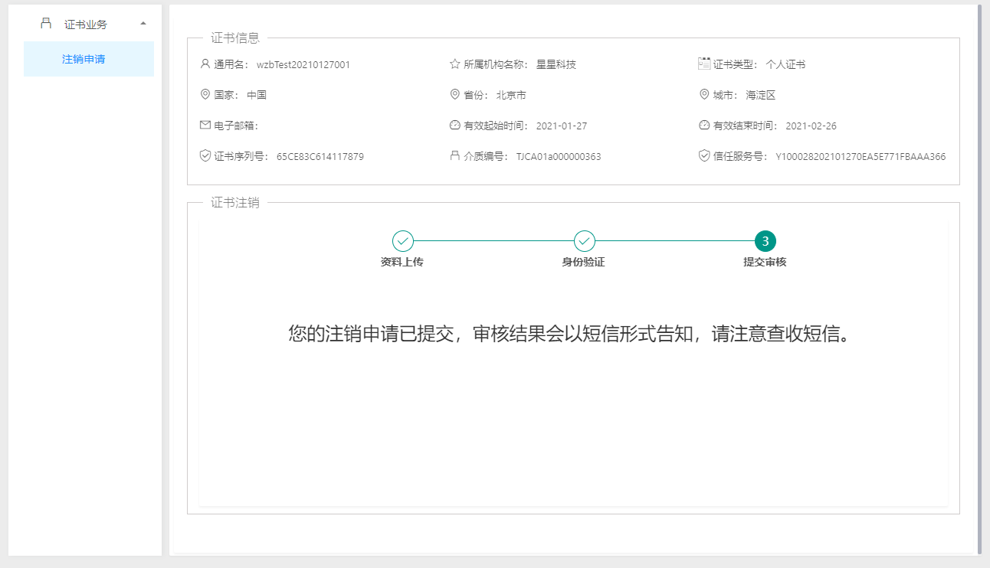This screenshot has height=568, width=990.
Task: Click the user icon beside 通用名
Action: pos(205,64)
